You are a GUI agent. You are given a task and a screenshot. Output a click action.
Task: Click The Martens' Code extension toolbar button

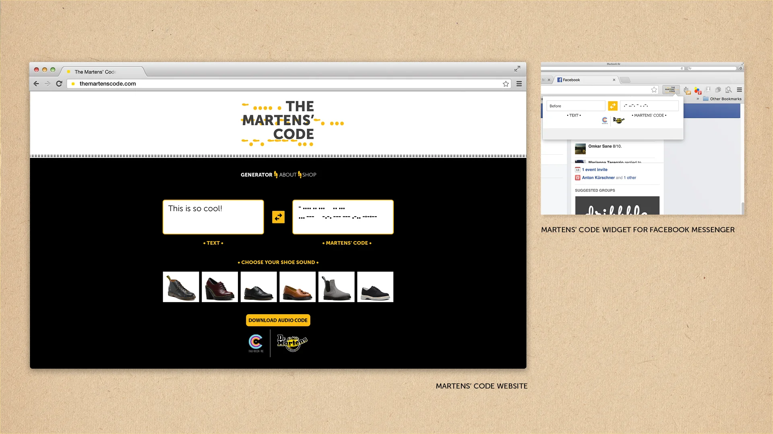point(671,90)
